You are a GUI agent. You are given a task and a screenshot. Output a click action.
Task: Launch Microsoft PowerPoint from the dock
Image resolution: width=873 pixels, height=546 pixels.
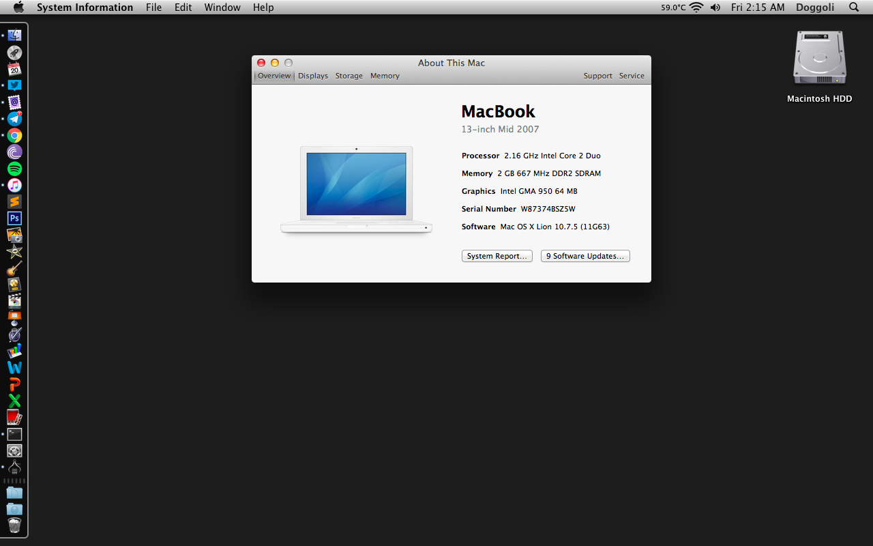click(x=14, y=384)
